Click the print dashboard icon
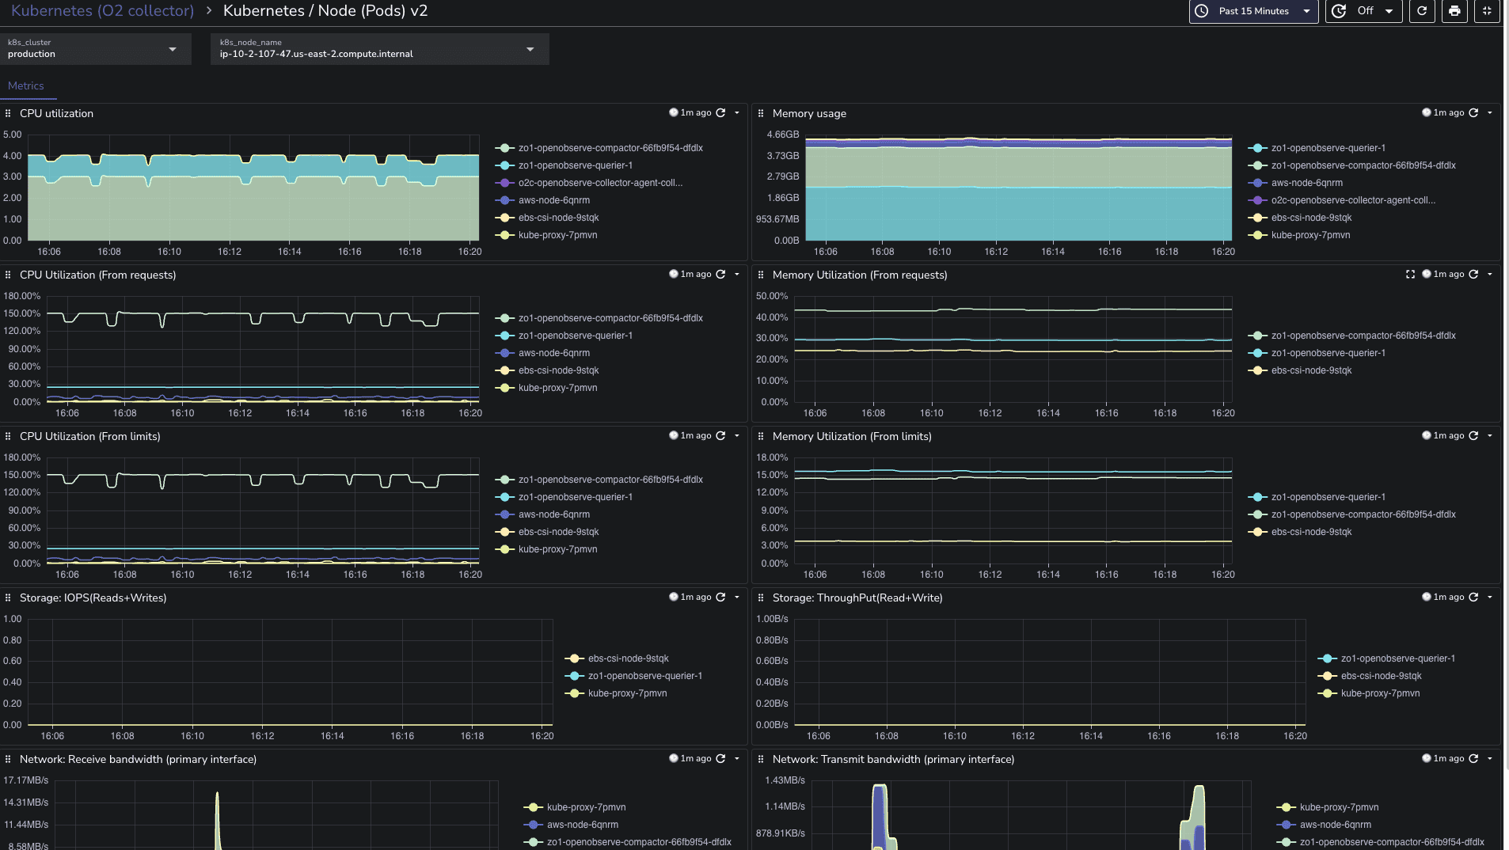Viewport: 1509px width, 850px height. 1454,11
